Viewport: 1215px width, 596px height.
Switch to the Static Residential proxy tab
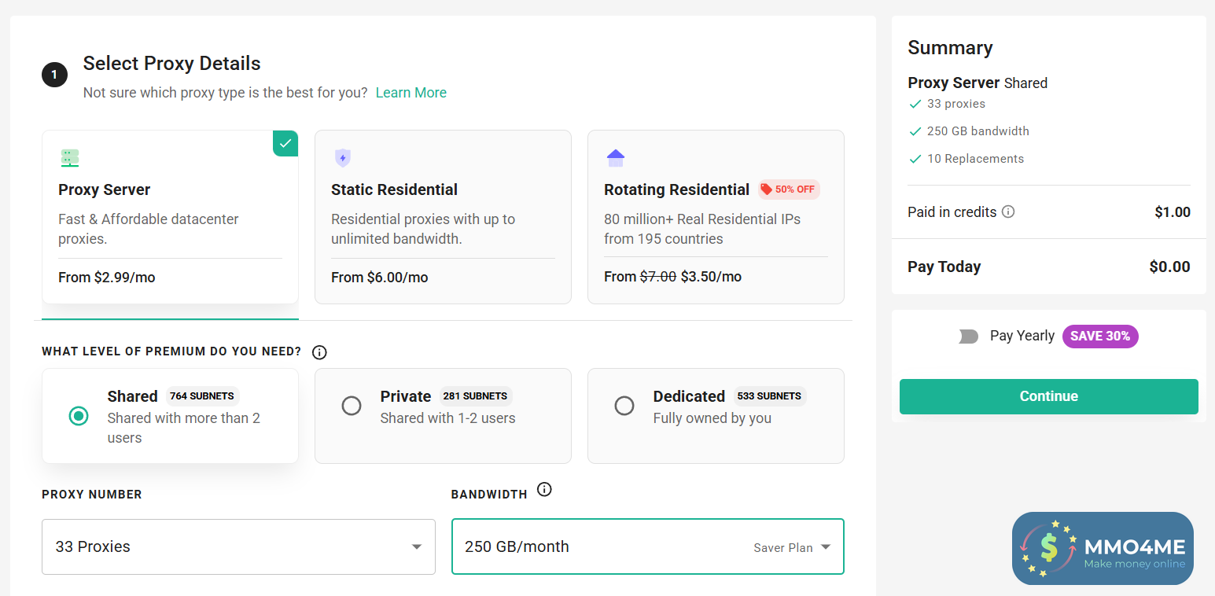443,216
